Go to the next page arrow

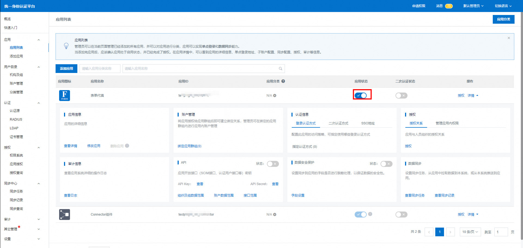tap(450, 232)
